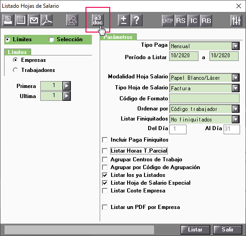246x236 pixels.
Task: Click the LHTP toolbar icon
Action: pyautogui.click(x=168, y=21)
